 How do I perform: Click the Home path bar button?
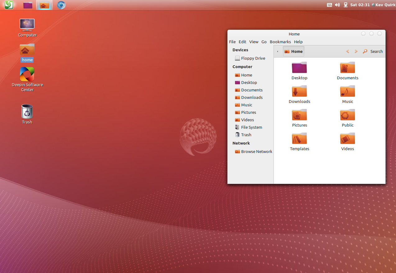pos(293,52)
